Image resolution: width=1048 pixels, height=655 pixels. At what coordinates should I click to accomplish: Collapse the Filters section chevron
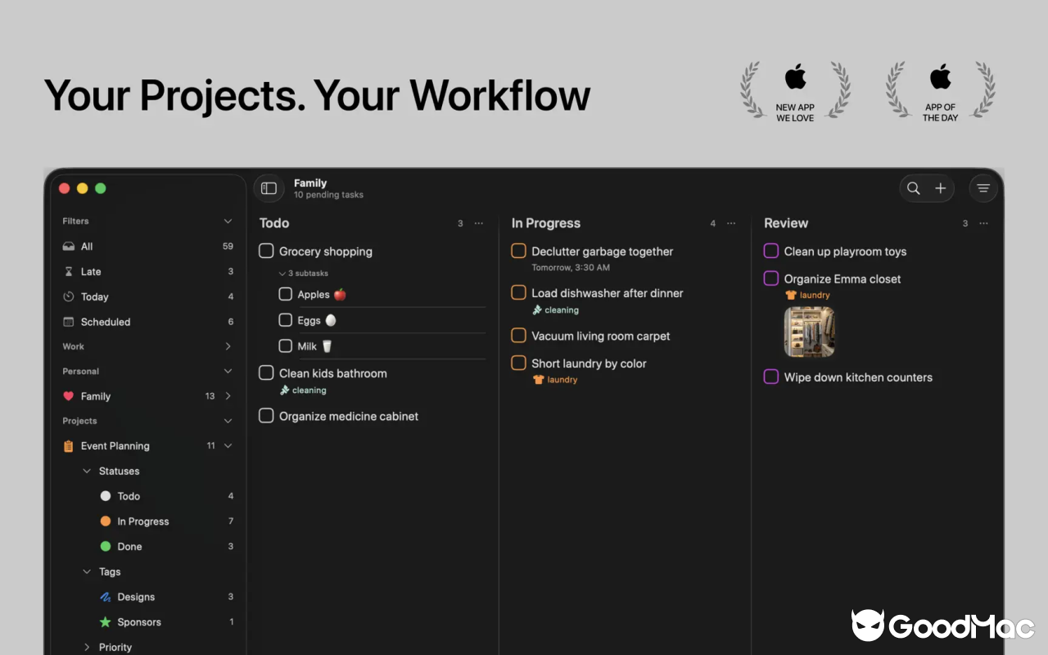pyautogui.click(x=228, y=221)
